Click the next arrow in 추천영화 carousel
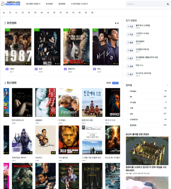The height and width of the screenshot is (189, 171). point(118,23)
